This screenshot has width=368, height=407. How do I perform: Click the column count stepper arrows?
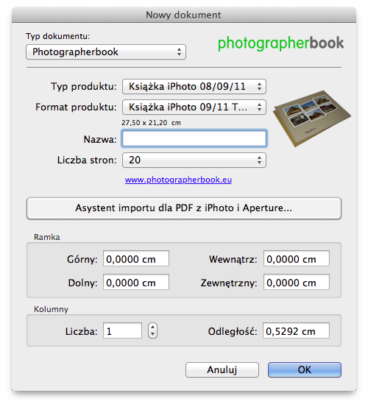[152, 330]
